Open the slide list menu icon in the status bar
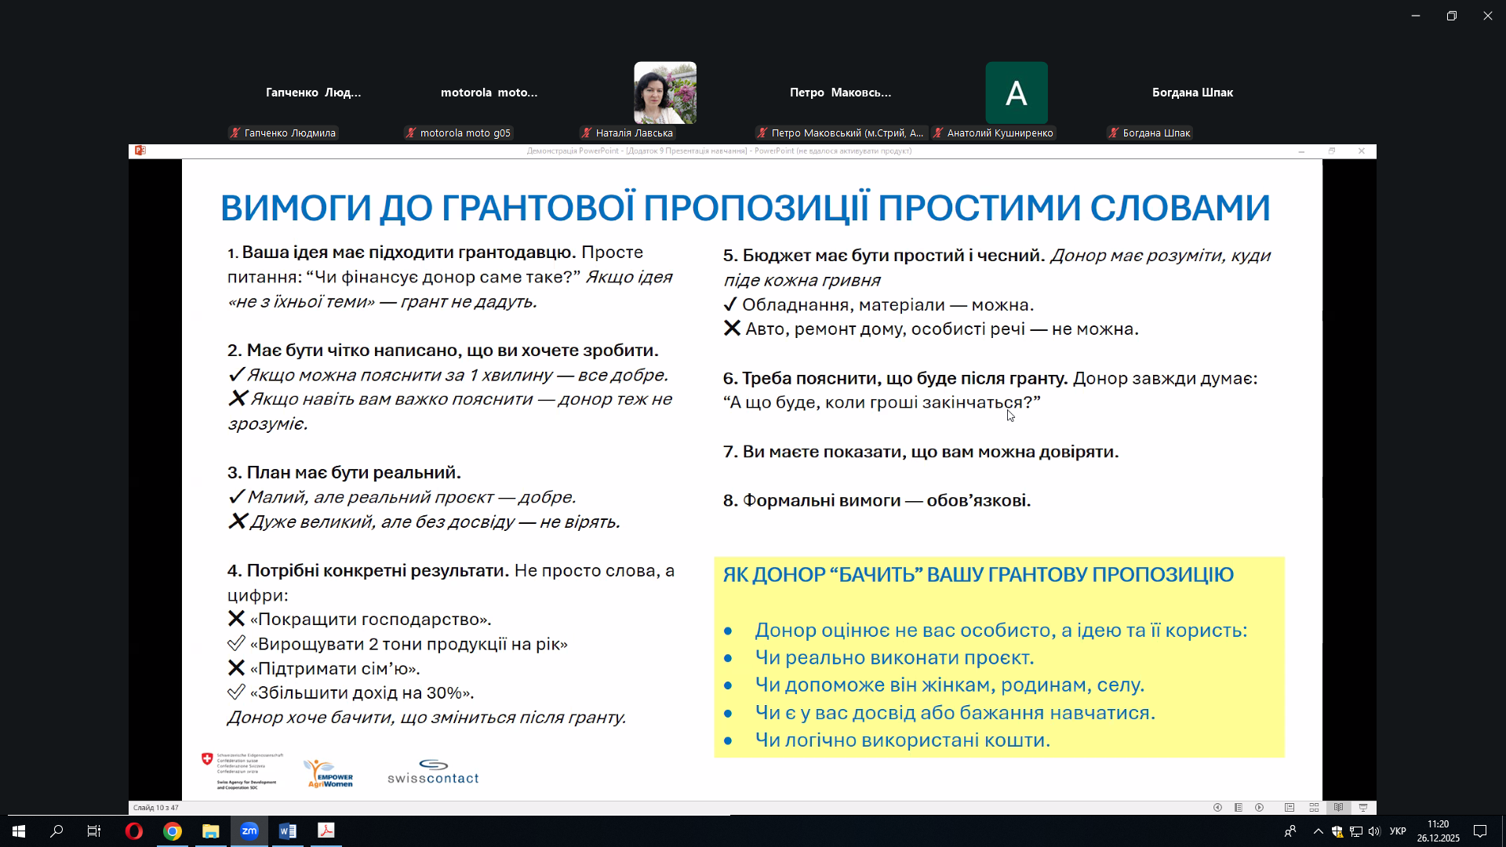1506x847 pixels. pos(1239,808)
